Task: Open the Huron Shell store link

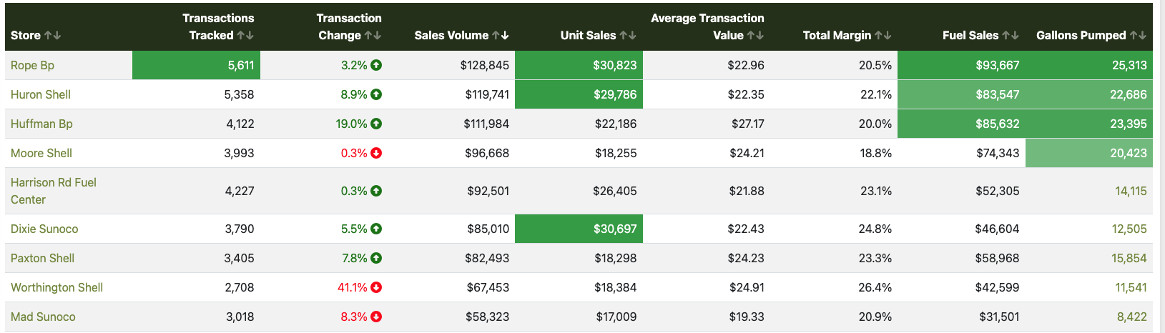Action: (41, 94)
